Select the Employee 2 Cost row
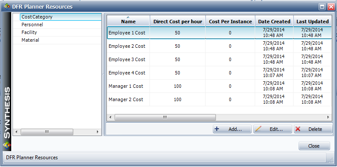 [219, 46]
